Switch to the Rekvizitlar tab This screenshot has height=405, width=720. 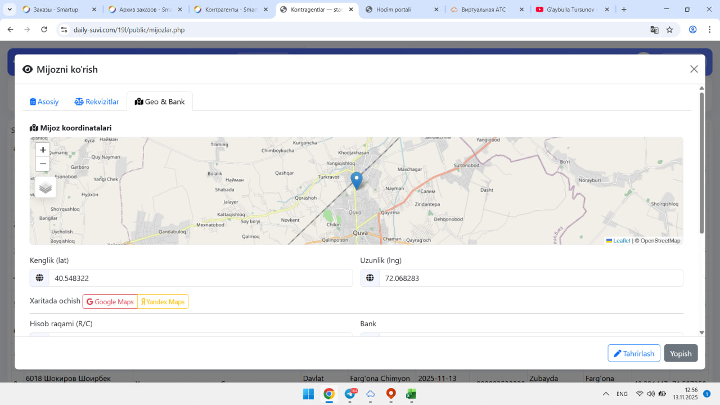[x=97, y=102]
